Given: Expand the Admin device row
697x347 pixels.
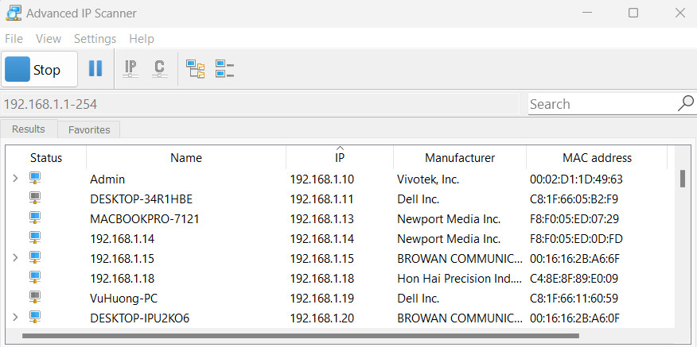Looking at the screenshot, I should tap(16, 179).
